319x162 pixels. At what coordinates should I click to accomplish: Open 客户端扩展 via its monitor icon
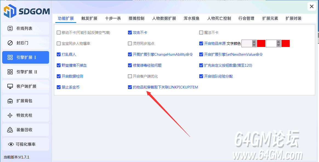pos(10,86)
